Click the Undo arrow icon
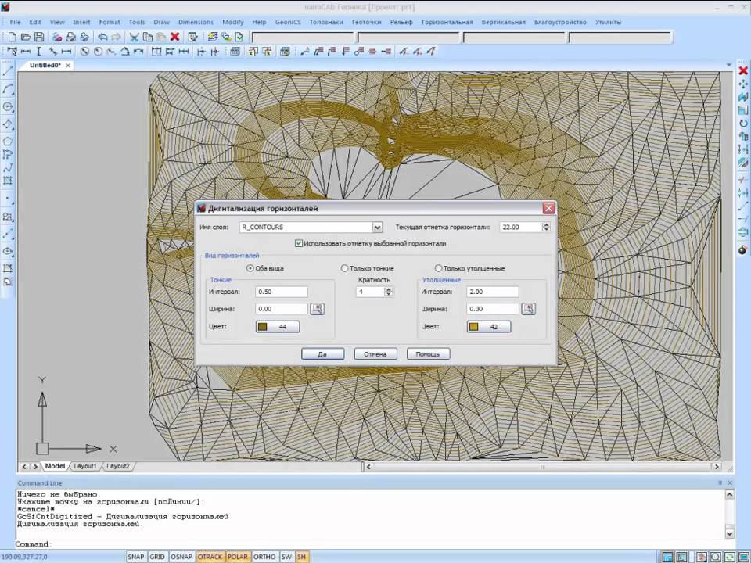Screen dimensions: 751x563 pos(102,37)
